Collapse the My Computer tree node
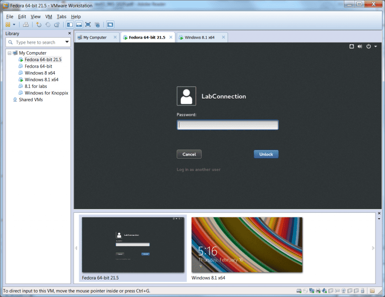This screenshot has height=297, width=385. (10, 53)
